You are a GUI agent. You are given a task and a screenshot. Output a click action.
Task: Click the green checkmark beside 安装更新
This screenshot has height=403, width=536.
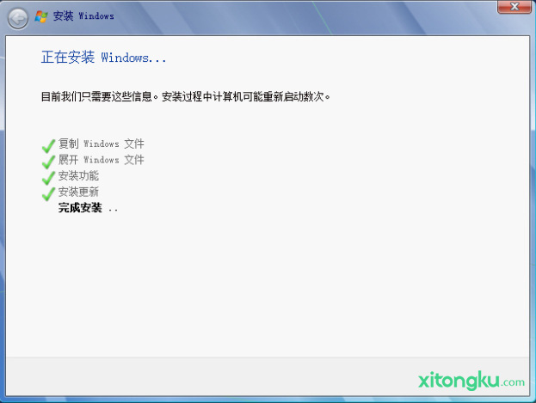click(x=48, y=193)
